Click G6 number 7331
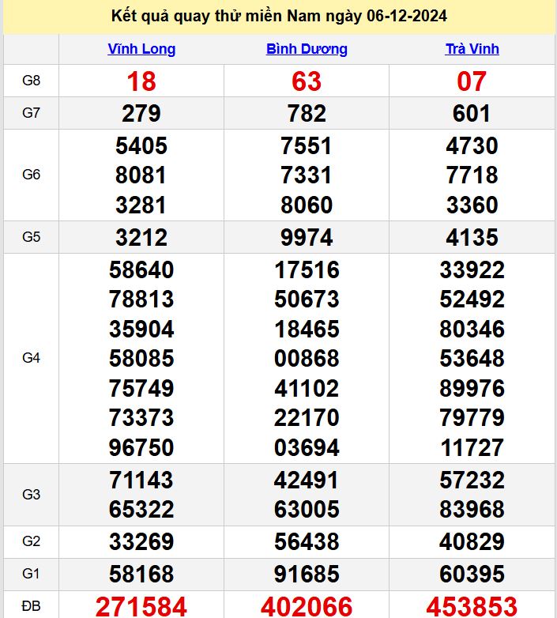 point(307,175)
